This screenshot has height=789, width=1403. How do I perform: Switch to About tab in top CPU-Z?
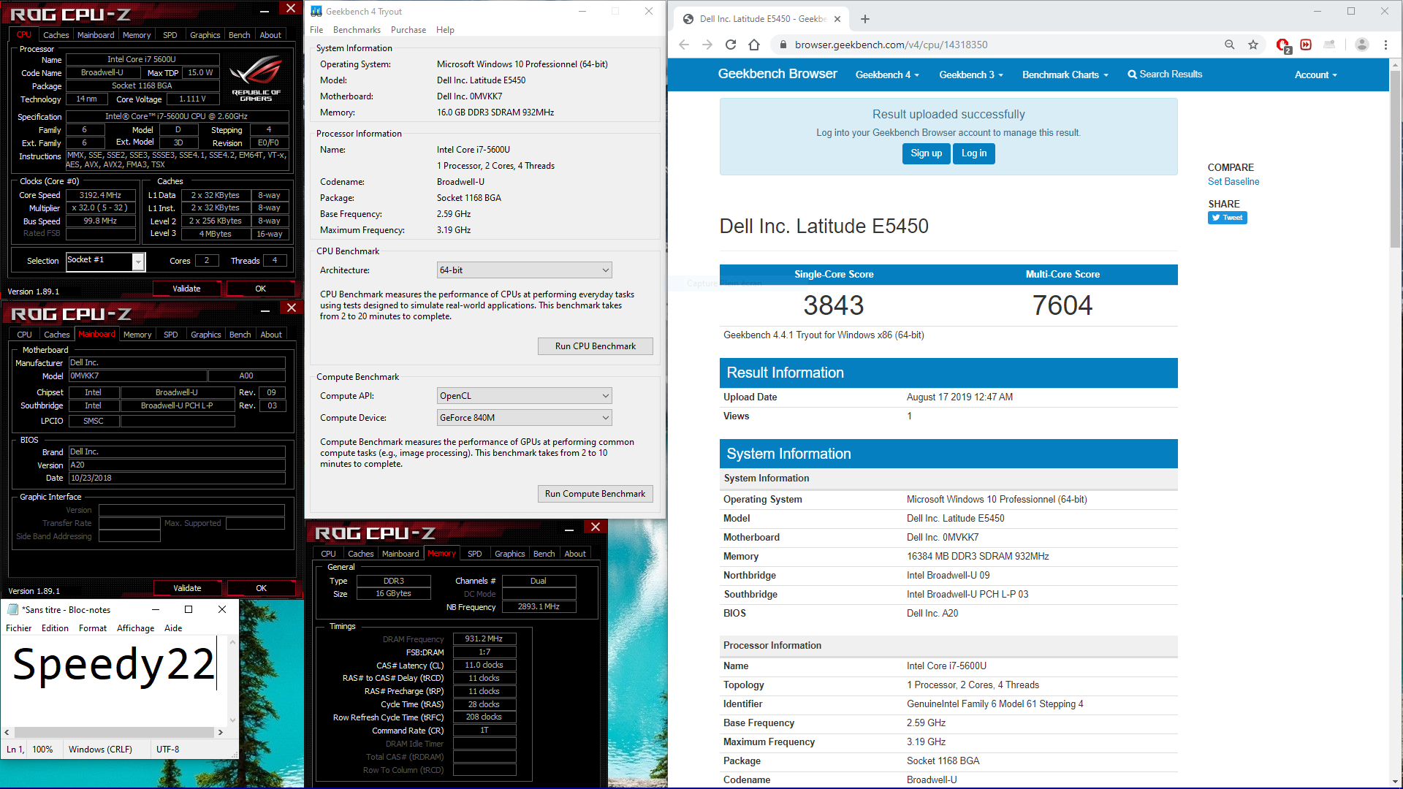coord(270,35)
